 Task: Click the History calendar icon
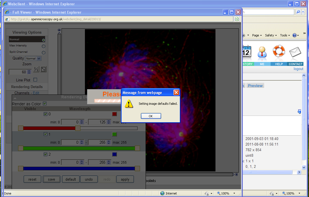pos(247,52)
